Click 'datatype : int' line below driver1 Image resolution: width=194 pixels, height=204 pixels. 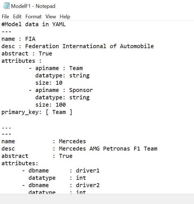(x=57, y=178)
